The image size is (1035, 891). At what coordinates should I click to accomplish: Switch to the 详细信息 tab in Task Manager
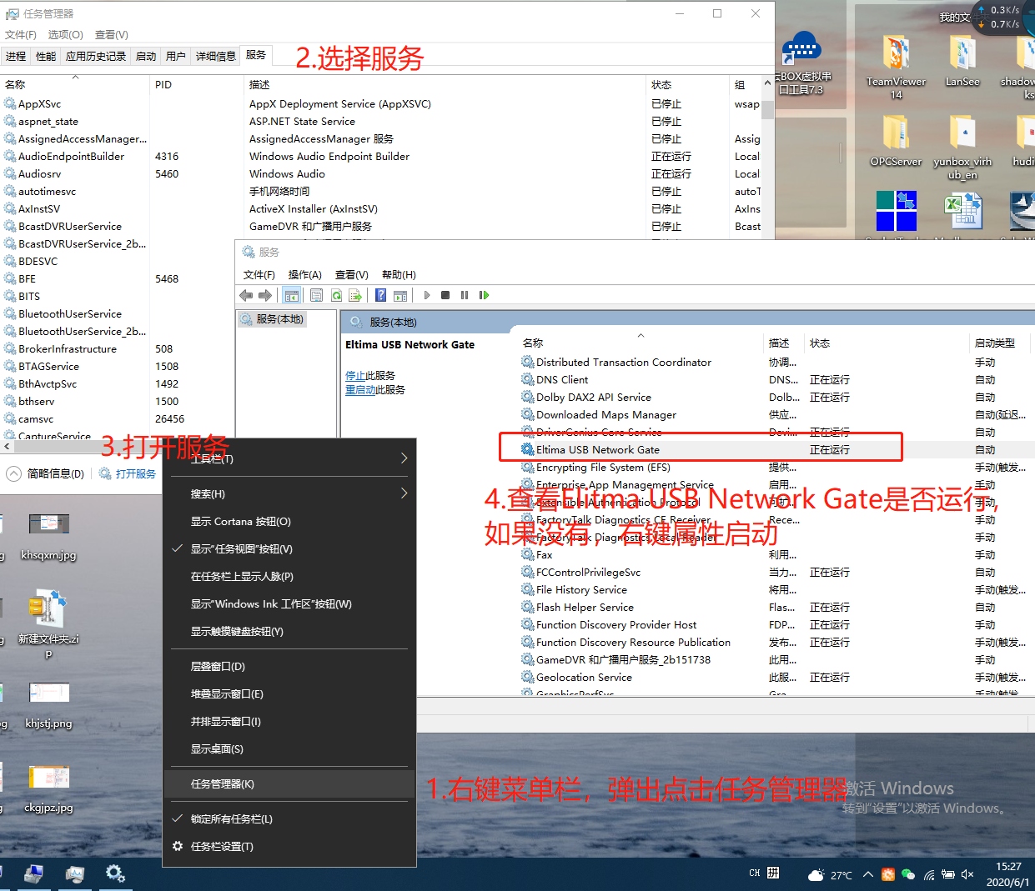coord(216,57)
